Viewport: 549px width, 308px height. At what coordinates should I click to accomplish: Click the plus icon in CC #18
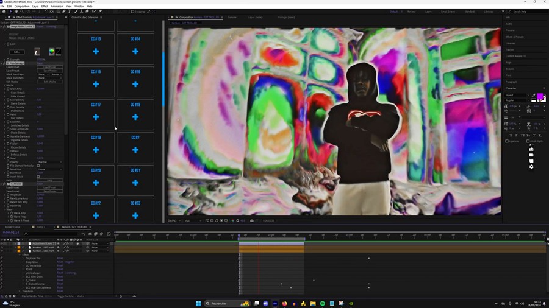[135, 117]
